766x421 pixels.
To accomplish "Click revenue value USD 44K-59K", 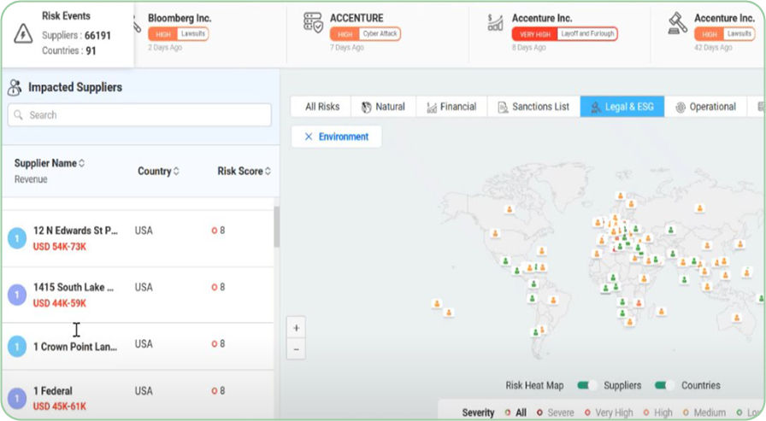I will (60, 303).
